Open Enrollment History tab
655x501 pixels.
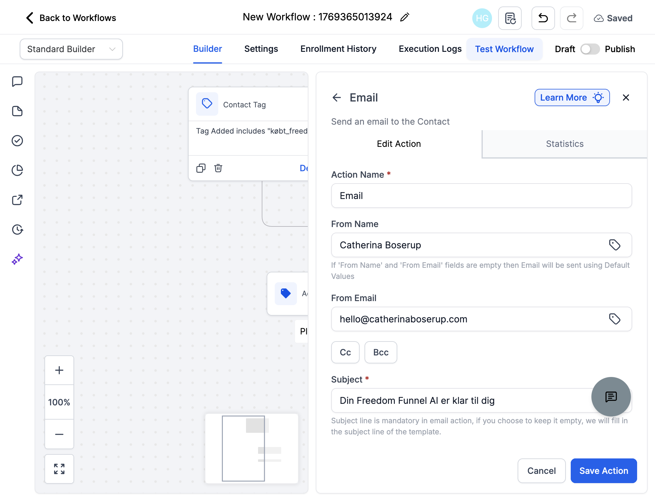[x=338, y=49]
